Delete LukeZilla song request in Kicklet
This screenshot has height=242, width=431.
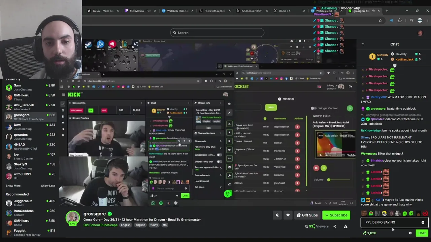(297, 175)
